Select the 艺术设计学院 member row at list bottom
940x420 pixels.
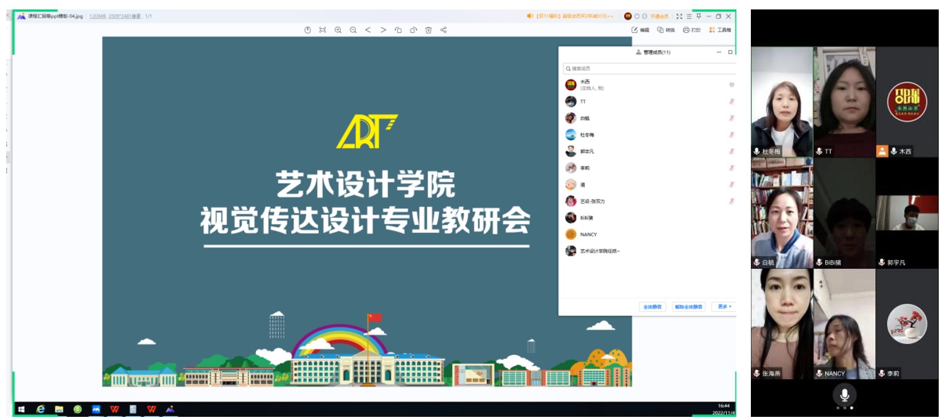[649, 251]
